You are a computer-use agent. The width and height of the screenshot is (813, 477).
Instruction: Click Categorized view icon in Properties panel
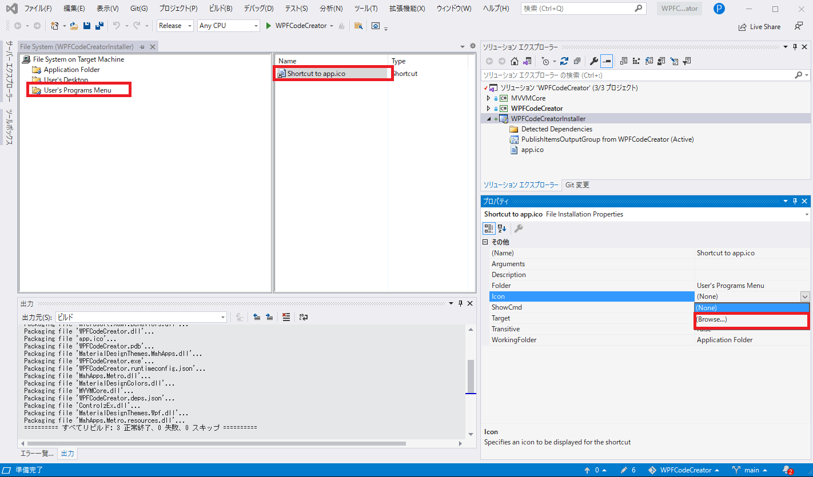[489, 229]
